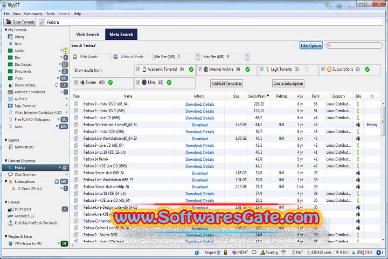
Task: Select the Disc Images tag icon
Action: tap(10, 64)
